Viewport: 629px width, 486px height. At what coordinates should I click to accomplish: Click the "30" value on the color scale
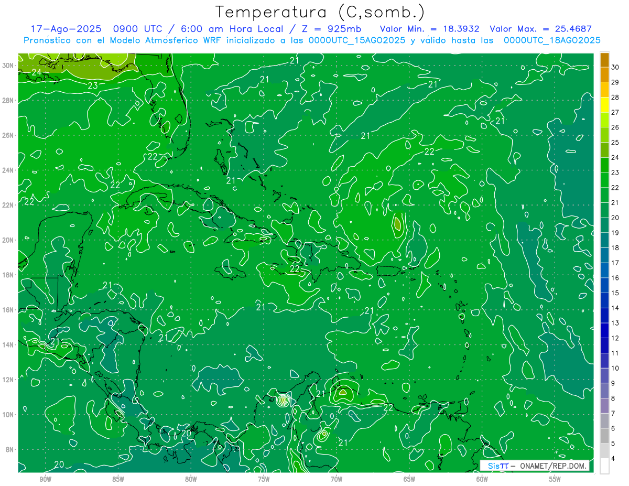615,67
